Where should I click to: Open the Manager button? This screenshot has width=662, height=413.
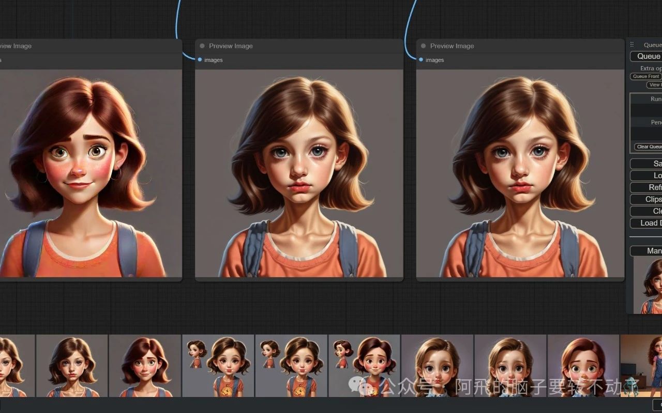[x=646, y=251]
